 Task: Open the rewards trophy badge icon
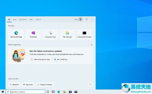coord(80,19)
